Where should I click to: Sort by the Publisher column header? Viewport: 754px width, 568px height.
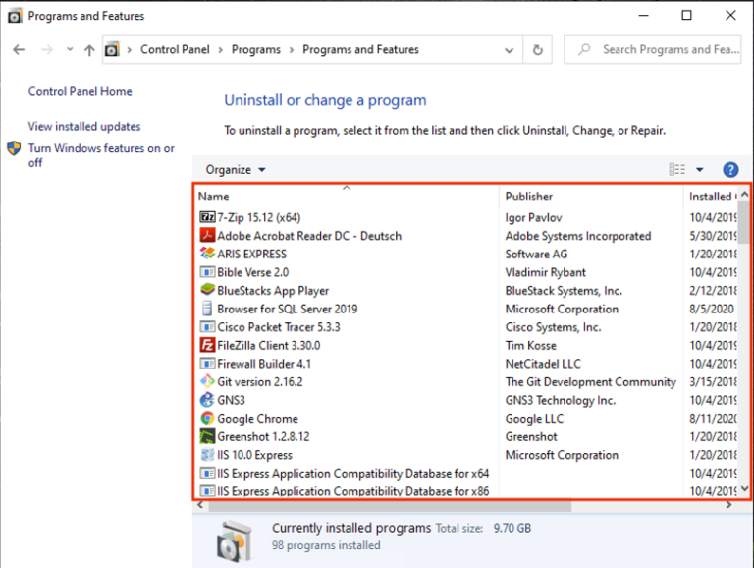click(591, 197)
